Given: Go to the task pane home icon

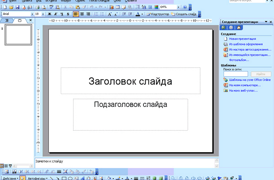Looking at the screenshot, I should (239, 27).
